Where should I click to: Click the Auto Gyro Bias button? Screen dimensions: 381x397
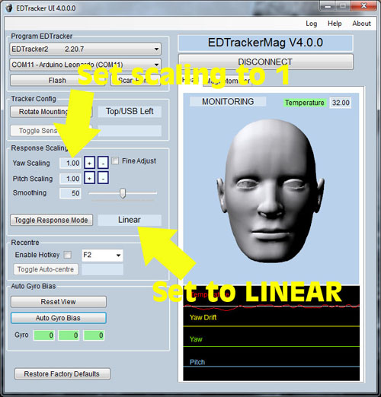point(59,318)
